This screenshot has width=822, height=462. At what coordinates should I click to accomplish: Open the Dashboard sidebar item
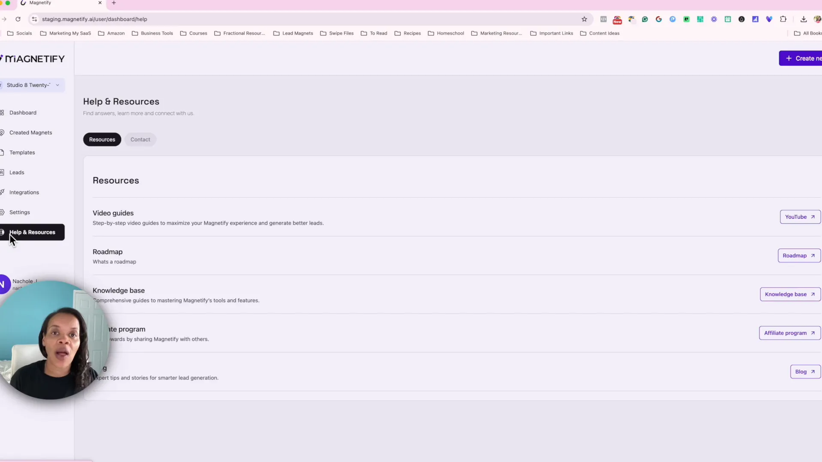[x=23, y=113]
